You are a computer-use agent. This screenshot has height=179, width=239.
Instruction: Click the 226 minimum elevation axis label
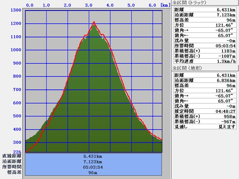click(17, 152)
